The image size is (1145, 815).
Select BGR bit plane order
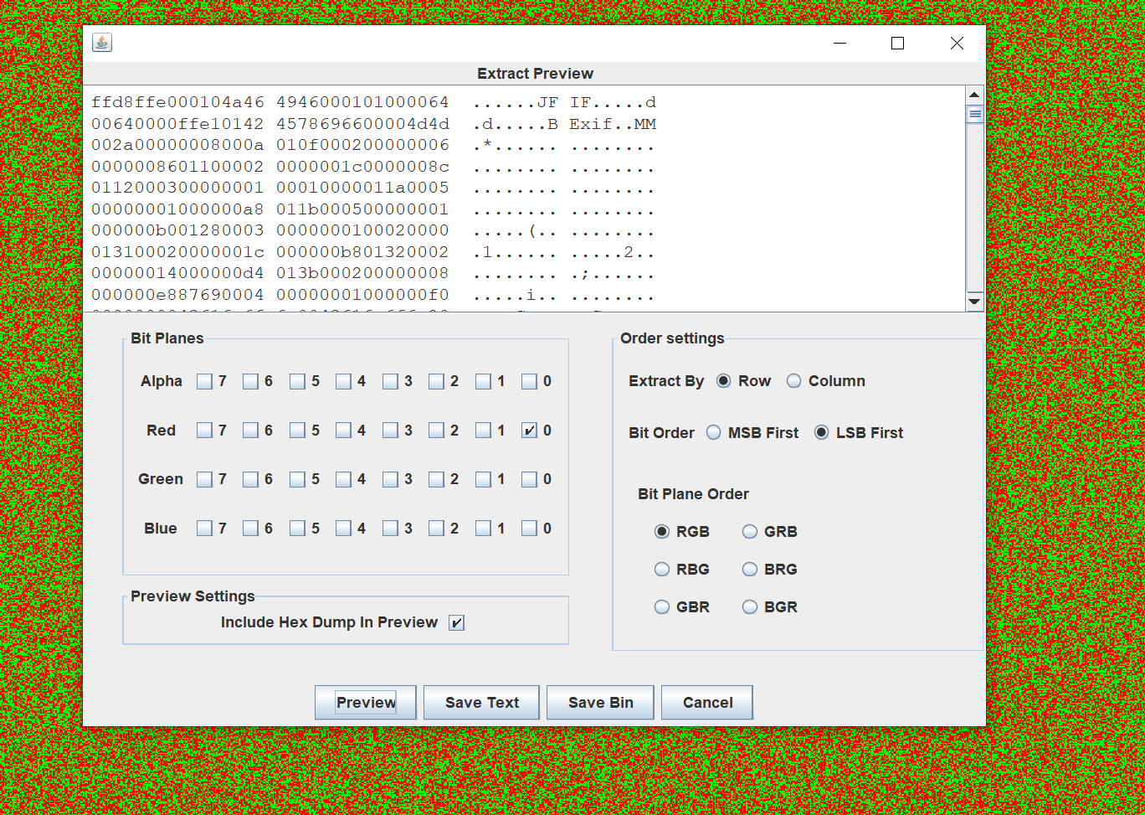tap(750, 607)
